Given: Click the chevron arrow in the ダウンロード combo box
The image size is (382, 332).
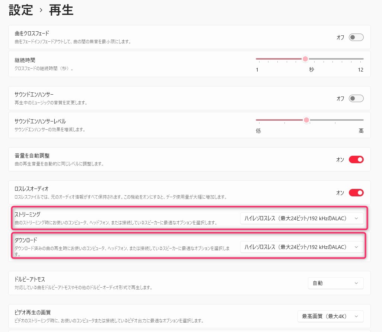Looking at the screenshot, I should [356, 247].
